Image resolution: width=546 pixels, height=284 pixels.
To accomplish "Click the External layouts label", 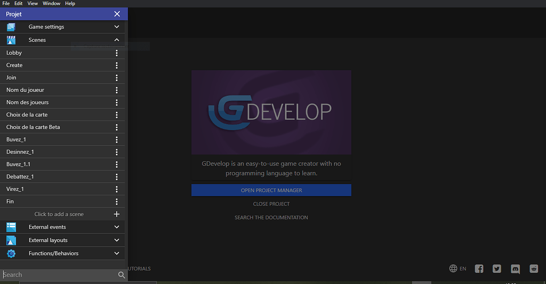I will (48, 240).
